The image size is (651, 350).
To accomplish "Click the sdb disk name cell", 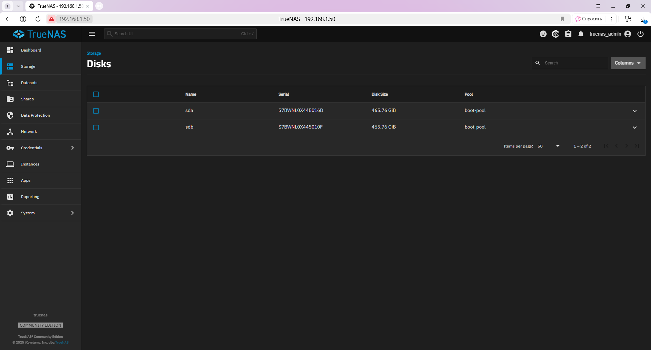I will [x=189, y=127].
